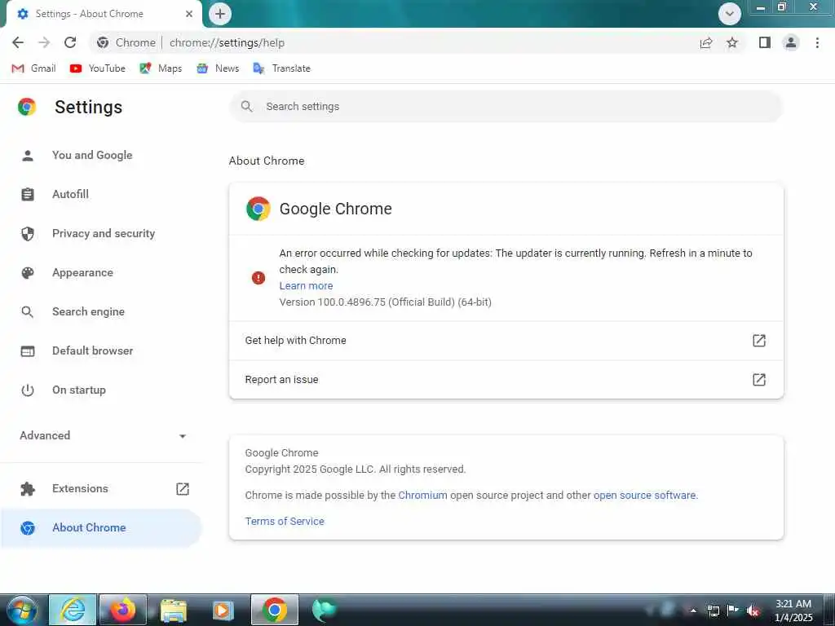Expand the Advanced settings section
The height and width of the screenshot is (626, 835).
point(101,435)
